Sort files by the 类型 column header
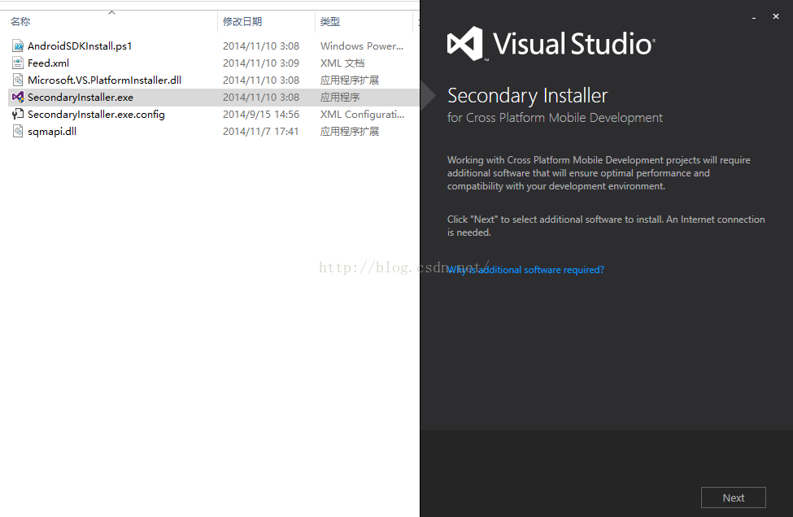 tap(329, 22)
